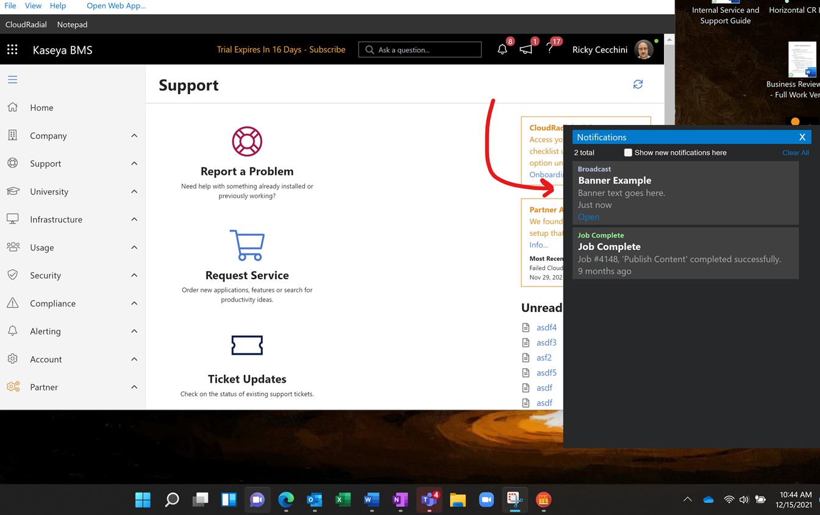This screenshot has height=515, width=820.
Task: Expand the Usage menu chevron
Action: point(134,247)
